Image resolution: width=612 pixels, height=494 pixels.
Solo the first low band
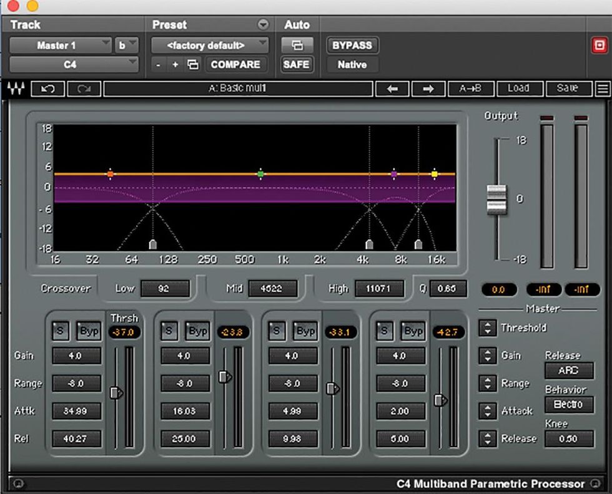pos(60,331)
